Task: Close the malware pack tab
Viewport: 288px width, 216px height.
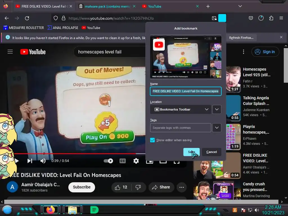Action: point(134,6)
